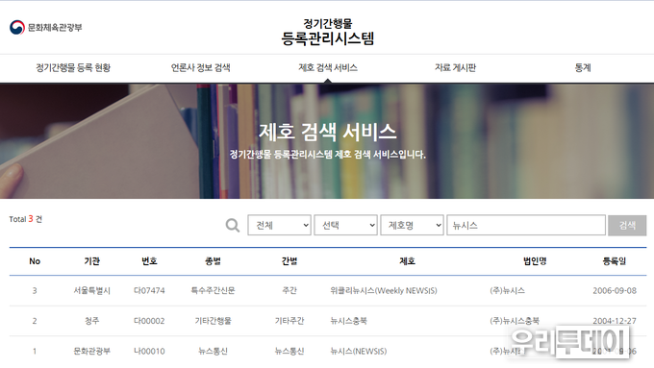Click the 문화체육관광부 logo

point(46,28)
